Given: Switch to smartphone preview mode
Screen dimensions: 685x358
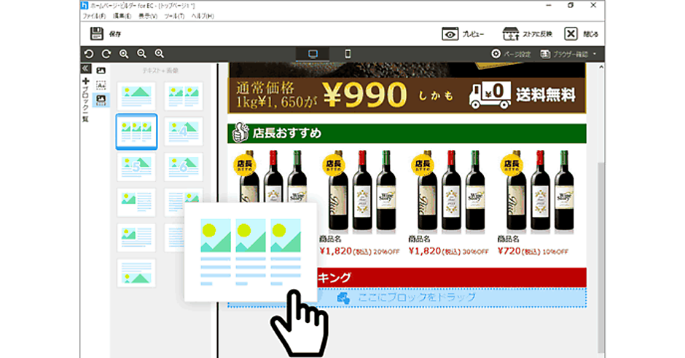Looking at the screenshot, I should [x=348, y=54].
